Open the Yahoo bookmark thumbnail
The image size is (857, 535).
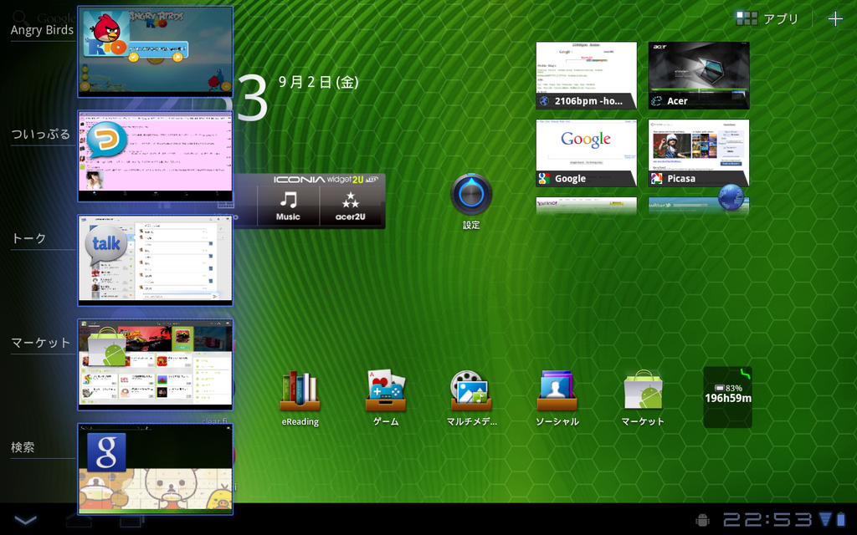click(587, 206)
